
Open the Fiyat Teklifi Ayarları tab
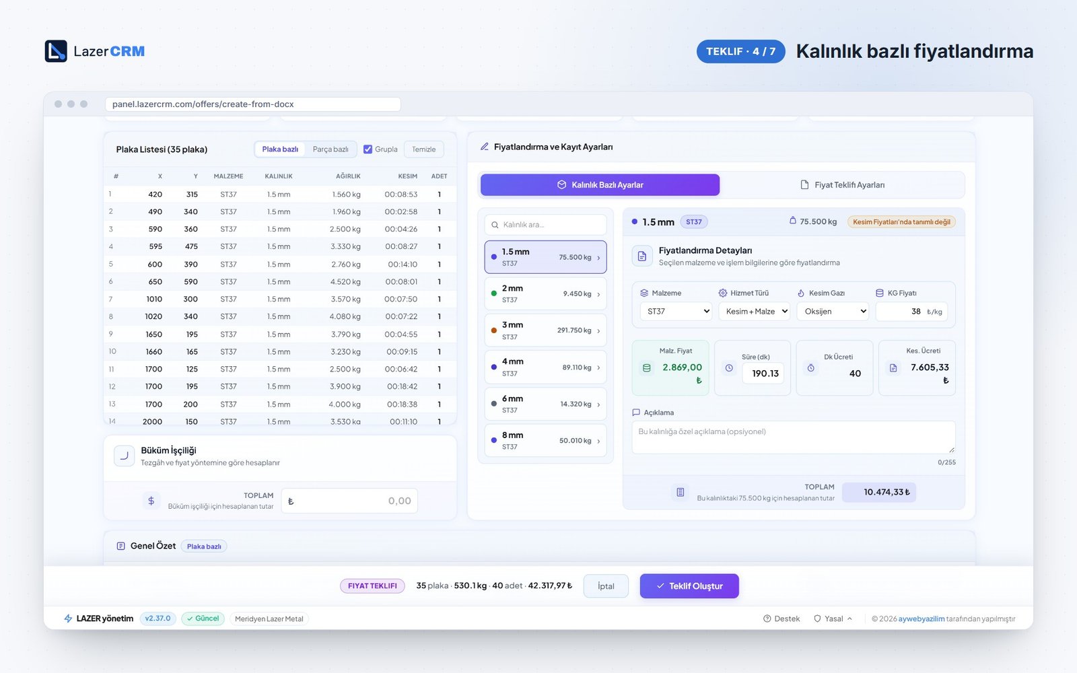coord(842,185)
